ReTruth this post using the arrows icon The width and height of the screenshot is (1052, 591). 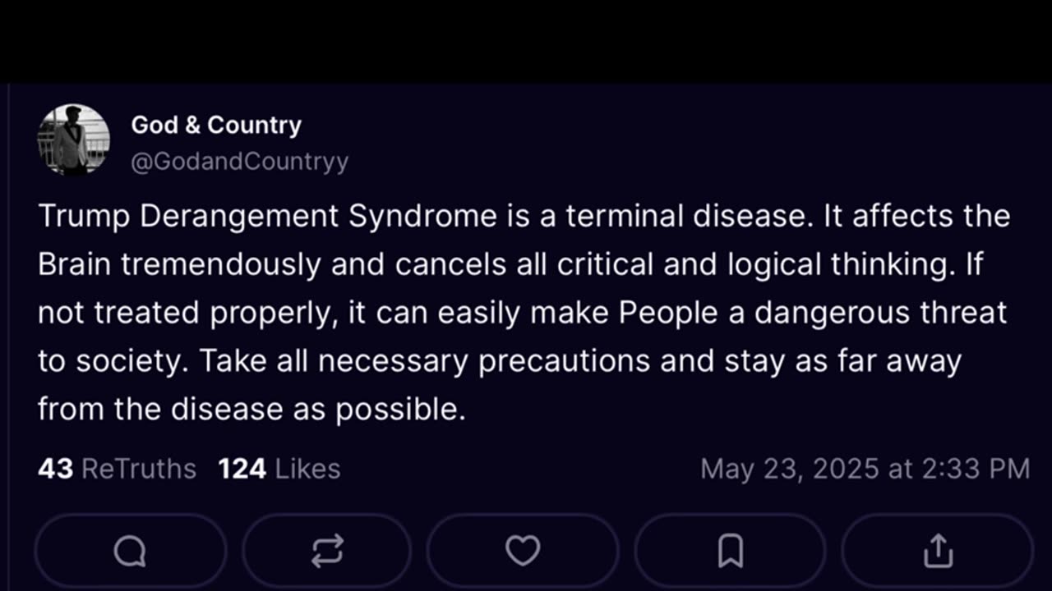click(x=326, y=551)
